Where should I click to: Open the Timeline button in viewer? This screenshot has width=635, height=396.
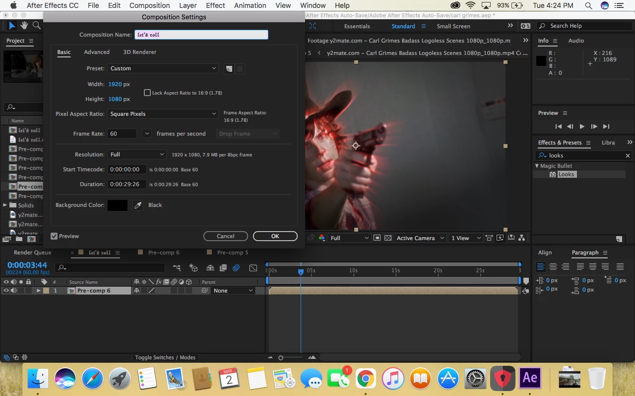coord(511,238)
